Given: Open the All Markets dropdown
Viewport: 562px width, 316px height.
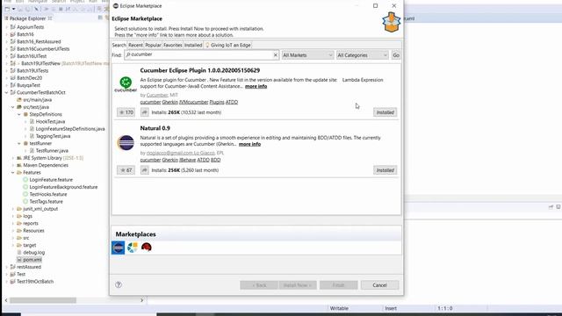Looking at the screenshot, I should (307, 55).
